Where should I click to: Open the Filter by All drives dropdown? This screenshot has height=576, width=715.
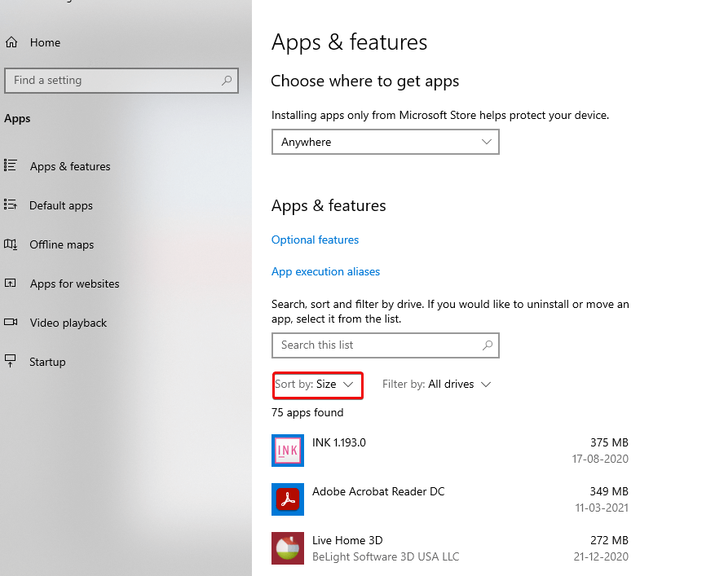pos(436,384)
